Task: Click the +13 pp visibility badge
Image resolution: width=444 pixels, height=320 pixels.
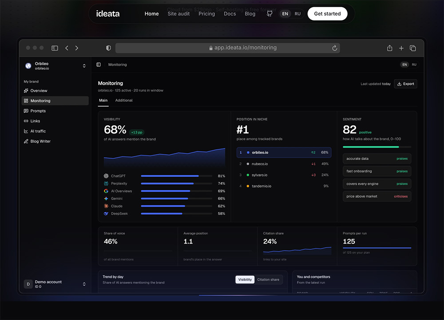Action: pos(137,132)
